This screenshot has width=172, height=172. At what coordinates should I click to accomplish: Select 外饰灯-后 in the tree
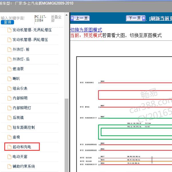coord(21,59)
